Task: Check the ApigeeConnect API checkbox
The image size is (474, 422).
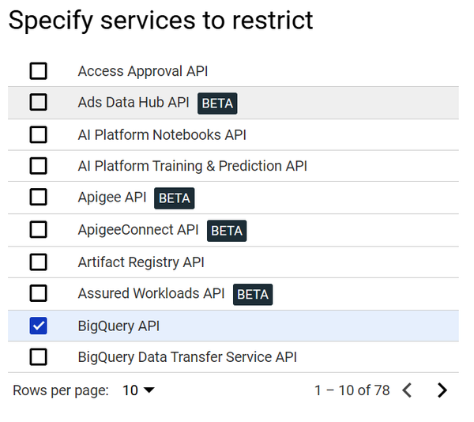Action: tap(39, 230)
